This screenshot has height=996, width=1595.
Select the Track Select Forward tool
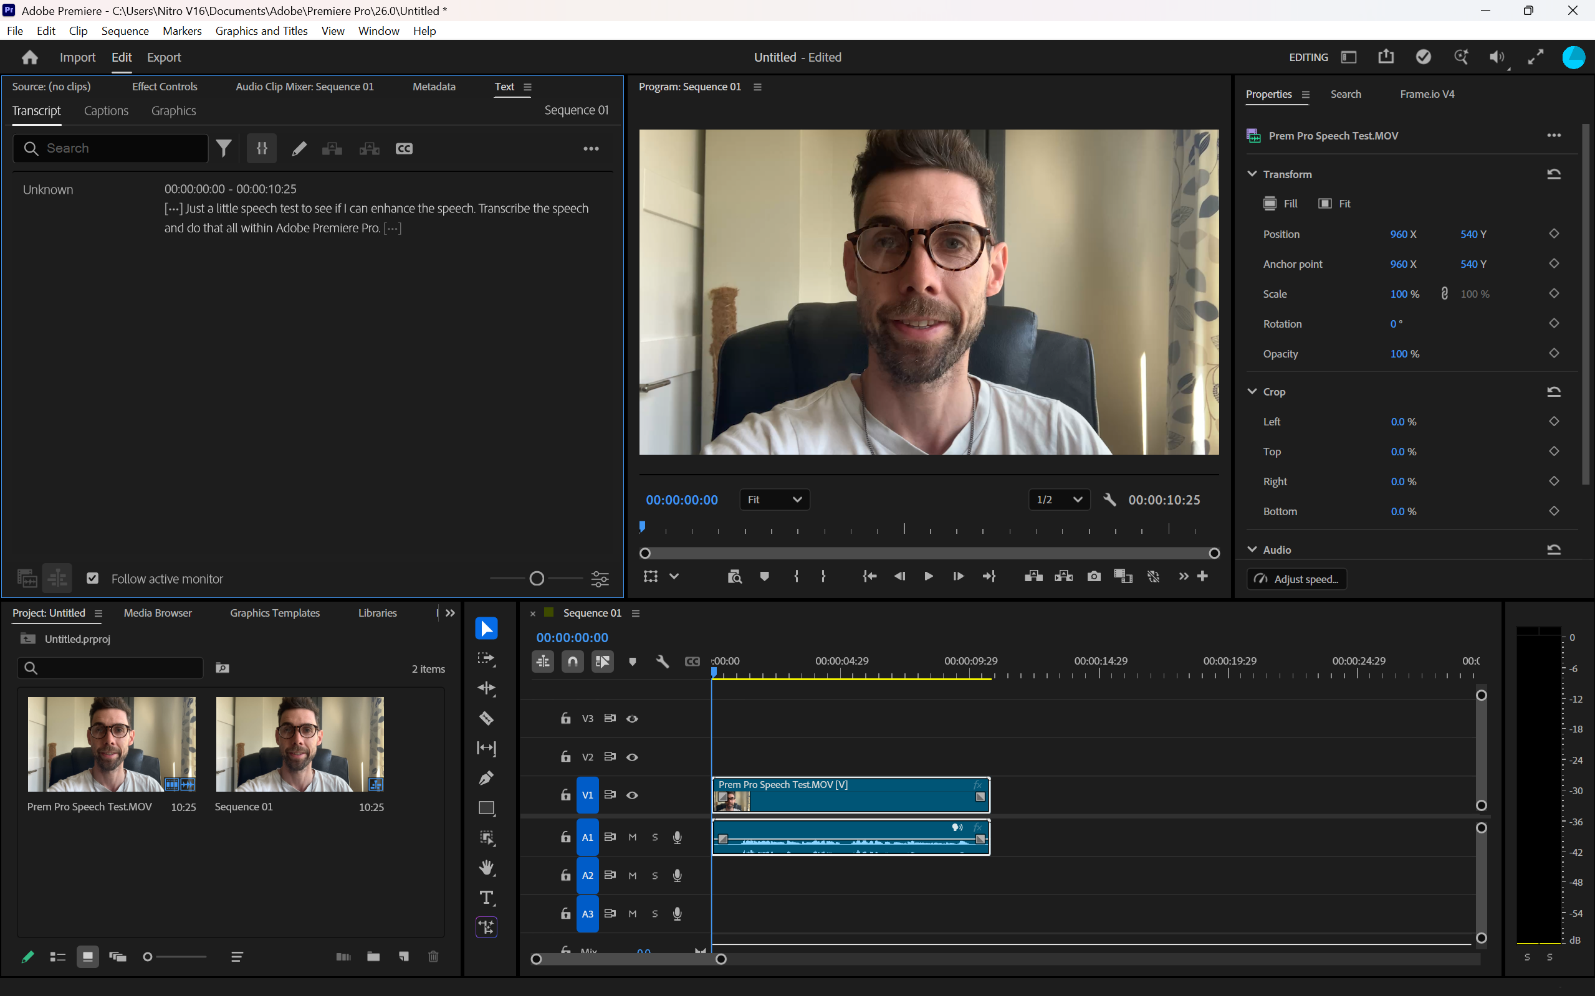486,658
